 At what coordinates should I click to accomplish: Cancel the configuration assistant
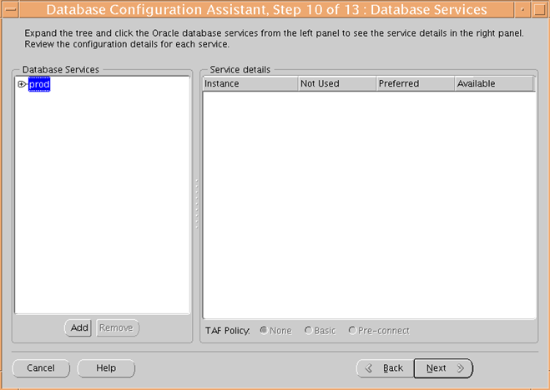click(x=41, y=368)
